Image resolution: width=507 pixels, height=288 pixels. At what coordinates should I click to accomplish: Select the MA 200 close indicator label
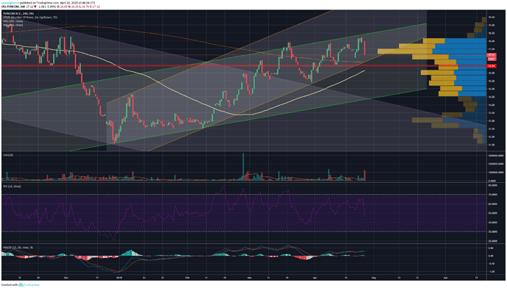pyautogui.click(x=13, y=25)
